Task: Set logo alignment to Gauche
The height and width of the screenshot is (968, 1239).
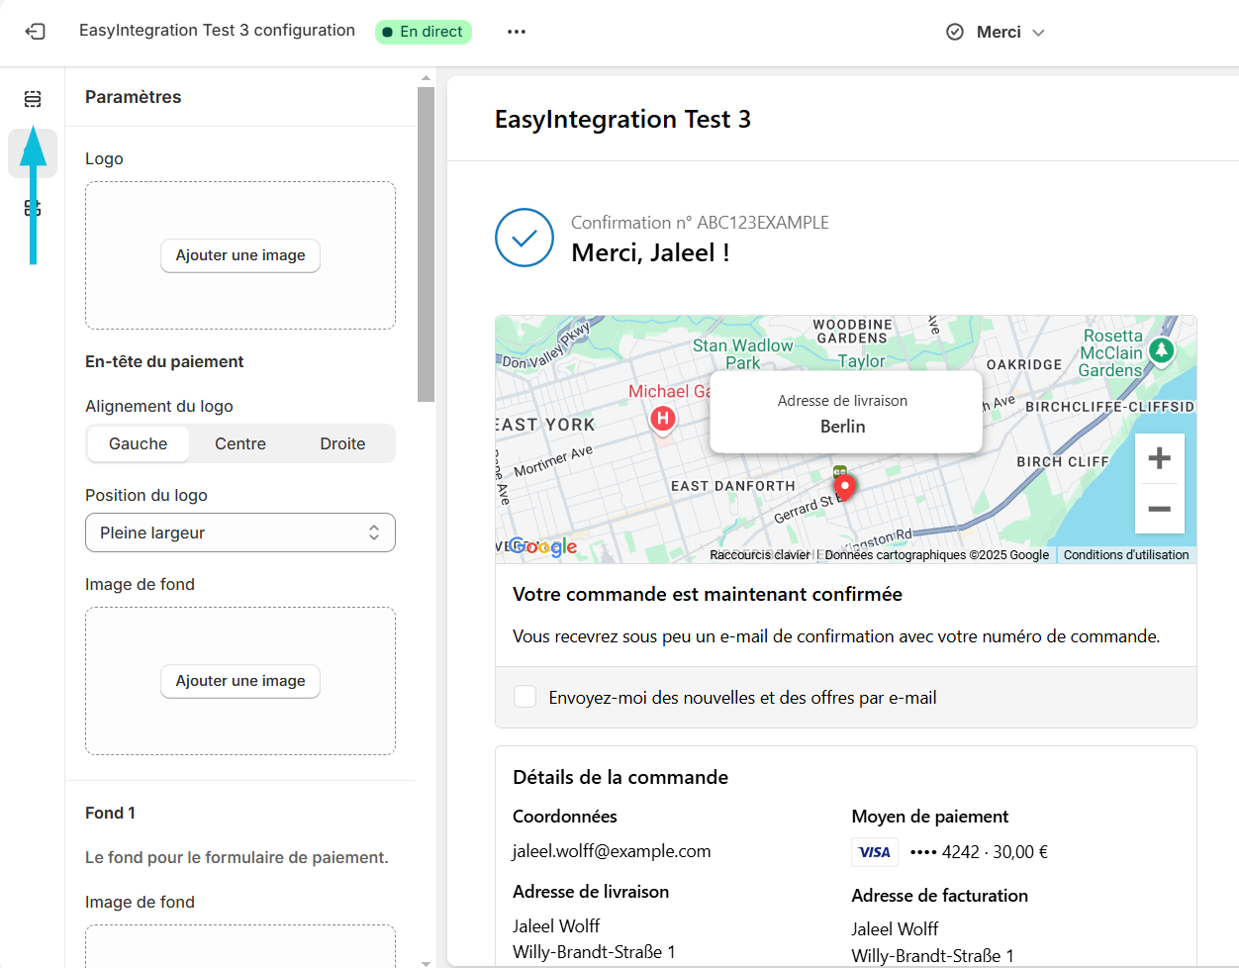Action: click(139, 443)
